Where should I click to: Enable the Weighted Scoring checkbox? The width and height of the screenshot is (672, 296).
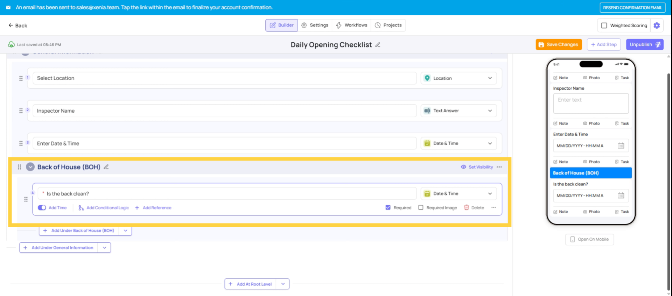pyautogui.click(x=604, y=25)
